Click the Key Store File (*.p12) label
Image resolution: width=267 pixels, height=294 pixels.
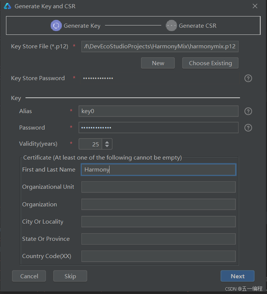[40, 46]
